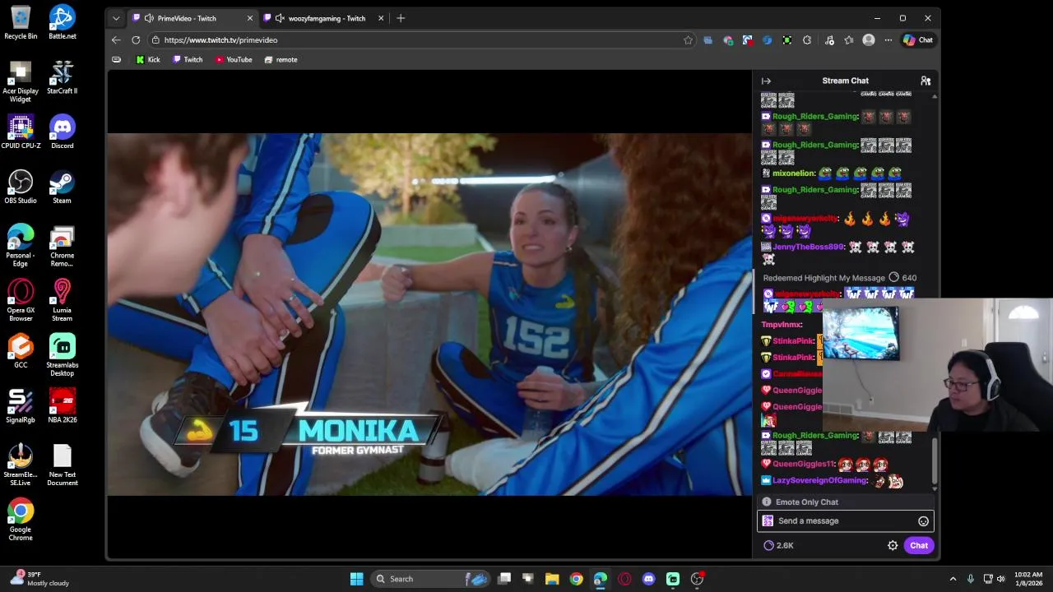
Task: Open Streamlabs from taskbar
Action: pyautogui.click(x=673, y=579)
